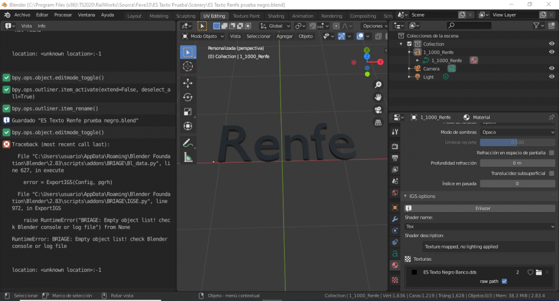Switch to the Texture Paint workspace tab
Viewport: 559px width, 301px height.
click(x=247, y=16)
